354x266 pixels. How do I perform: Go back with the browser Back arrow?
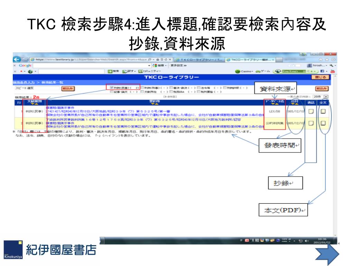pyautogui.click(x=17, y=60)
